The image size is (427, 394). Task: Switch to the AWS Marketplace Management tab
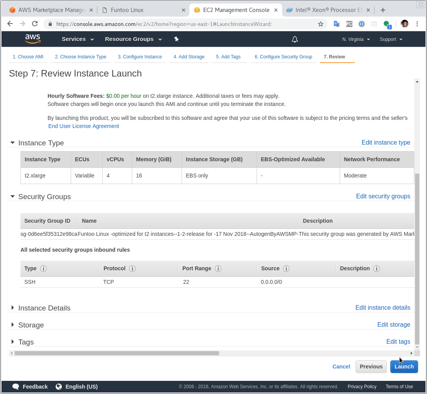pyautogui.click(x=50, y=10)
